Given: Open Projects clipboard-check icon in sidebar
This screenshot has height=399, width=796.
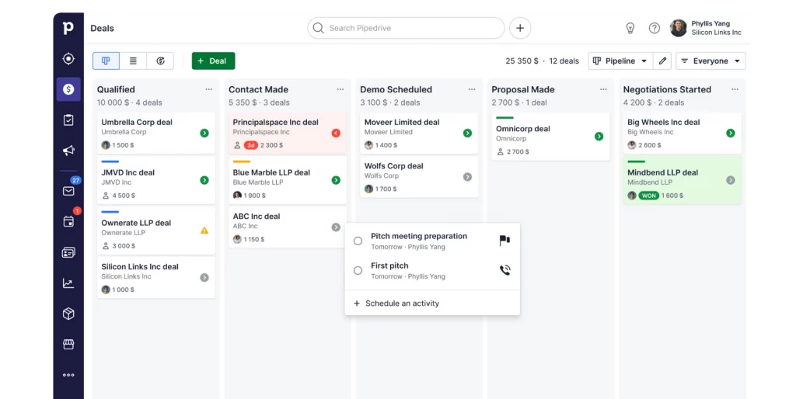Looking at the screenshot, I should (68, 120).
